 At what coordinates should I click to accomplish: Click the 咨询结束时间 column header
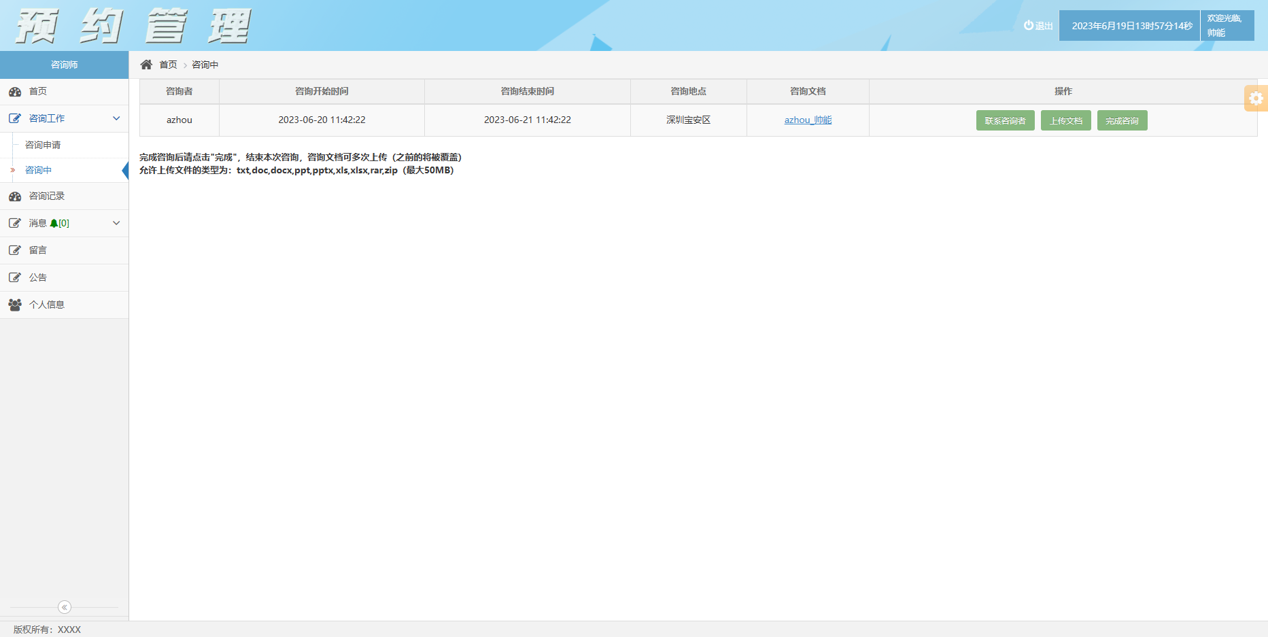pos(528,91)
